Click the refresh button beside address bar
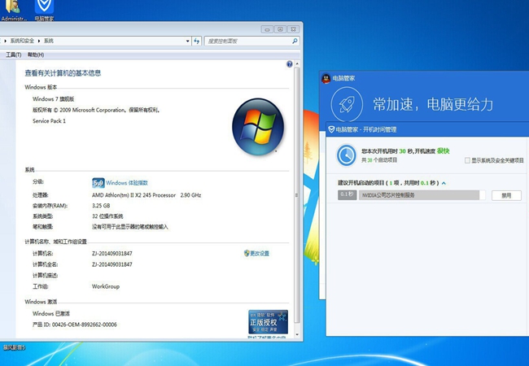Image resolution: width=529 pixels, height=366 pixels. click(197, 41)
